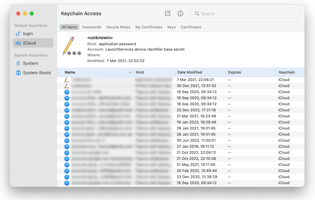The height and width of the screenshot is (200, 315).
Task: Click iCloud keychain cell in 19 Jan 2023 row
Action: pos(284,122)
